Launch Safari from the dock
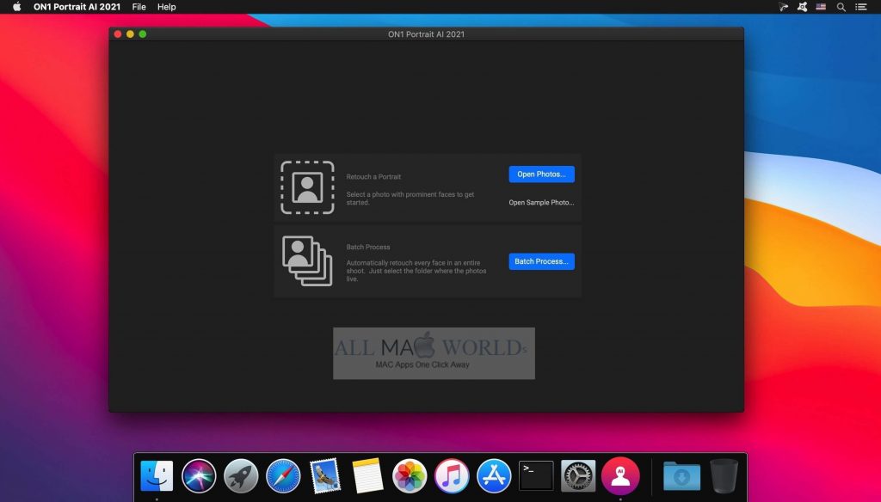Image resolution: width=881 pixels, height=502 pixels. click(x=283, y=475)
